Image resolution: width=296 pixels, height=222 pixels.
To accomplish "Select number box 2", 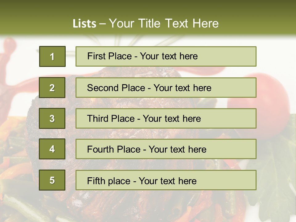I will coord(52,88).
